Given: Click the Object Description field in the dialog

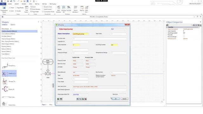Looking at the screenshot, I should [81, 34].
